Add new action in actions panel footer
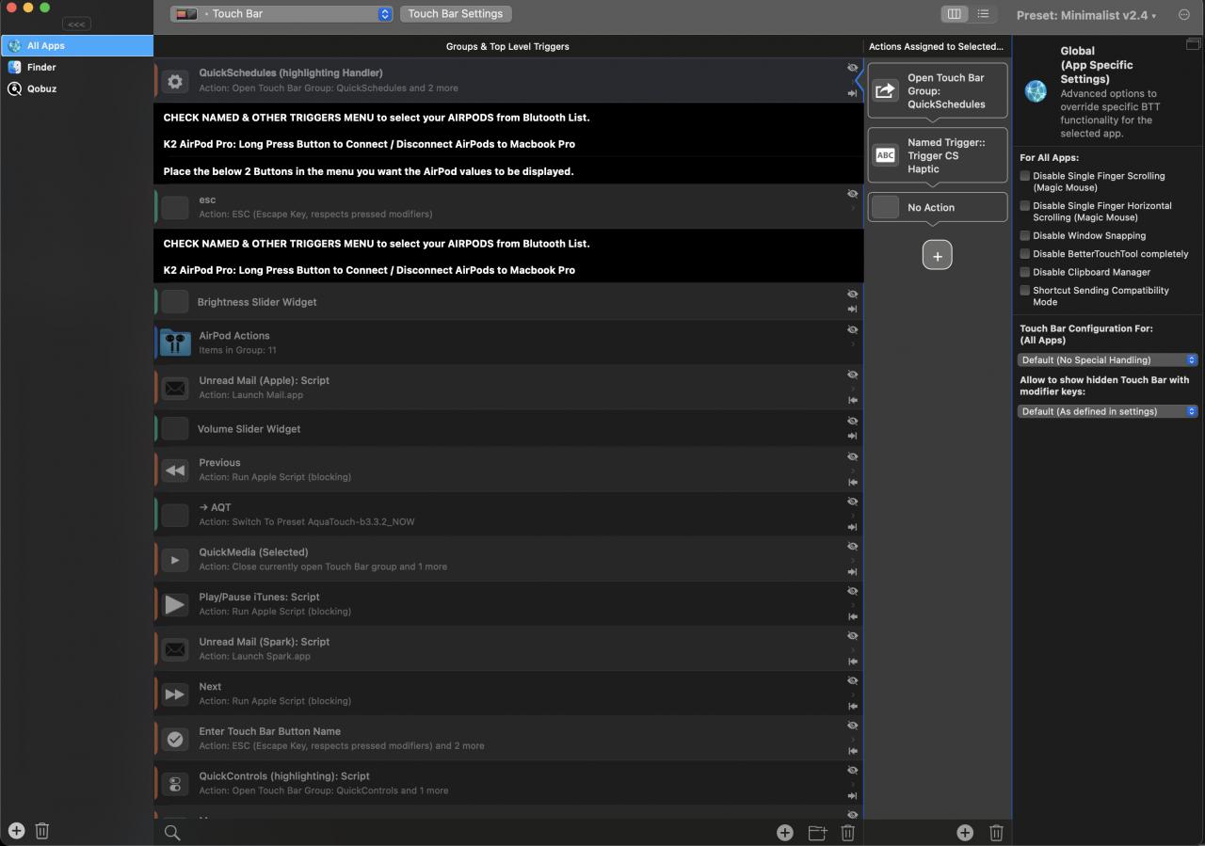The height and width of the screenshot is (846, 1205). click(x=965, y=832)
